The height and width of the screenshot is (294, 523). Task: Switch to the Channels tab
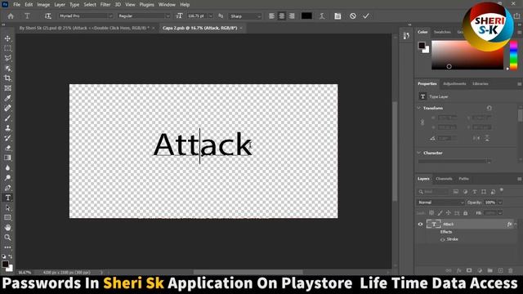444,179
